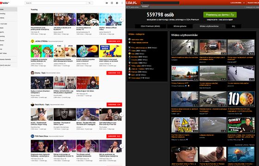Subscribe to the JASNA STRONA channel

coord(114,41)
